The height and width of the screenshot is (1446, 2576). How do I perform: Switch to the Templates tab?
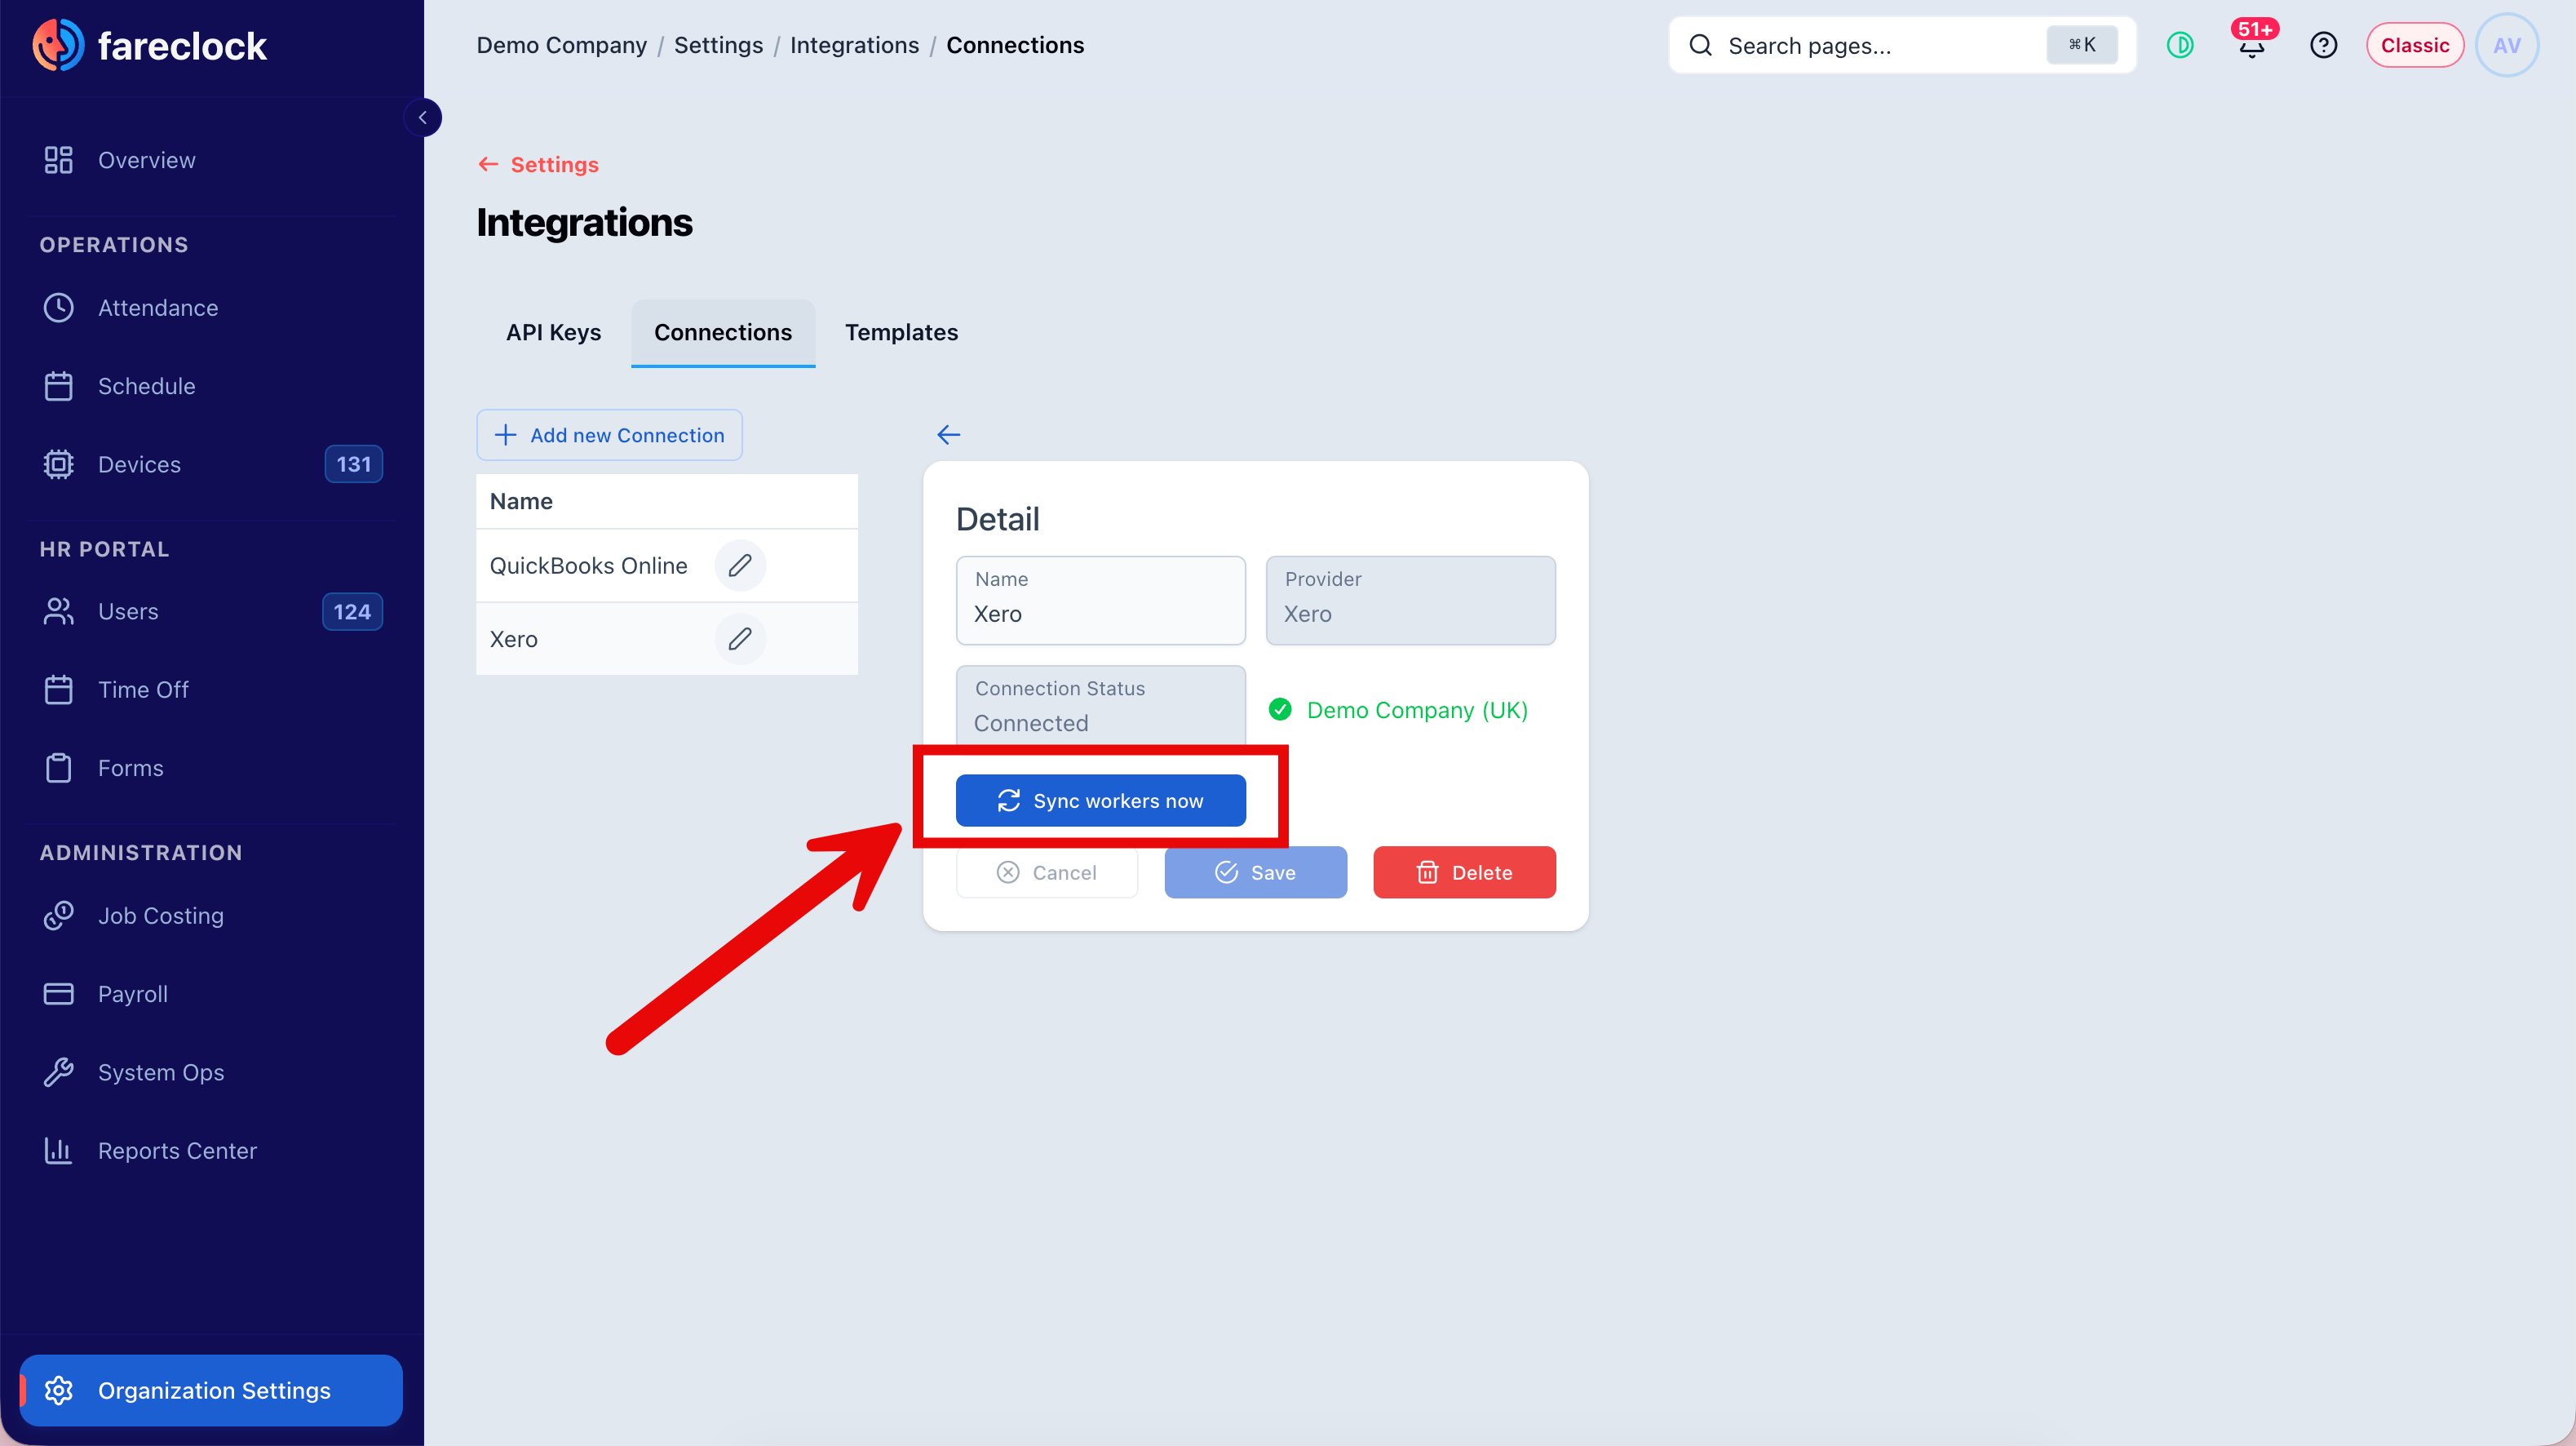901,332
